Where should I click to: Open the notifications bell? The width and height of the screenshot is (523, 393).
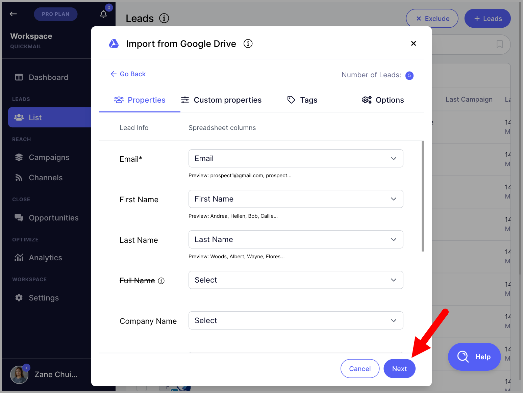[x=103, y=14]
